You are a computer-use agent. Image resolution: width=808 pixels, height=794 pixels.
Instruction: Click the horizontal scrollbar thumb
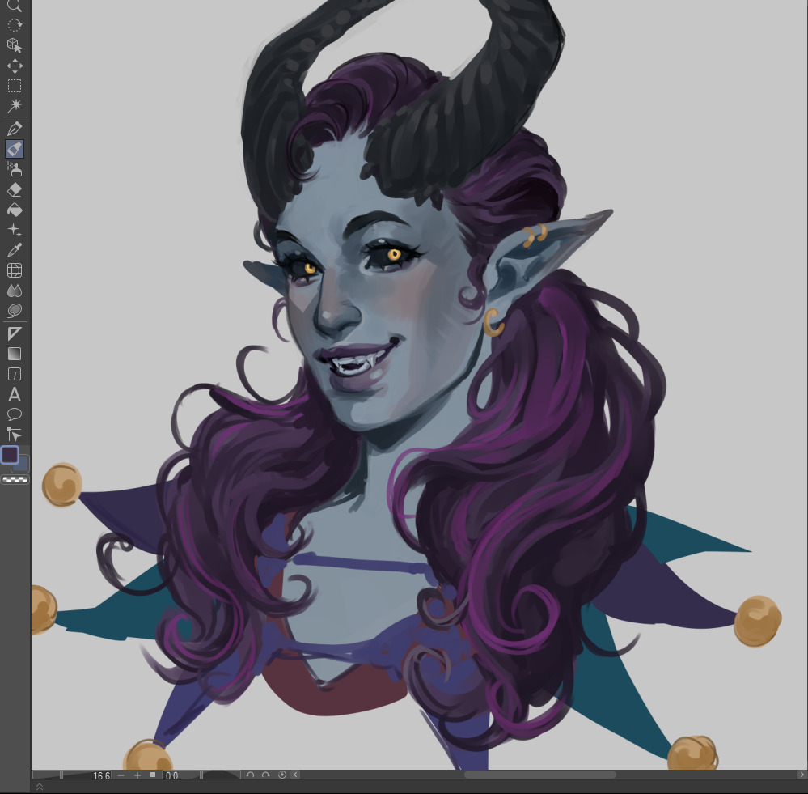click(540, 775)
